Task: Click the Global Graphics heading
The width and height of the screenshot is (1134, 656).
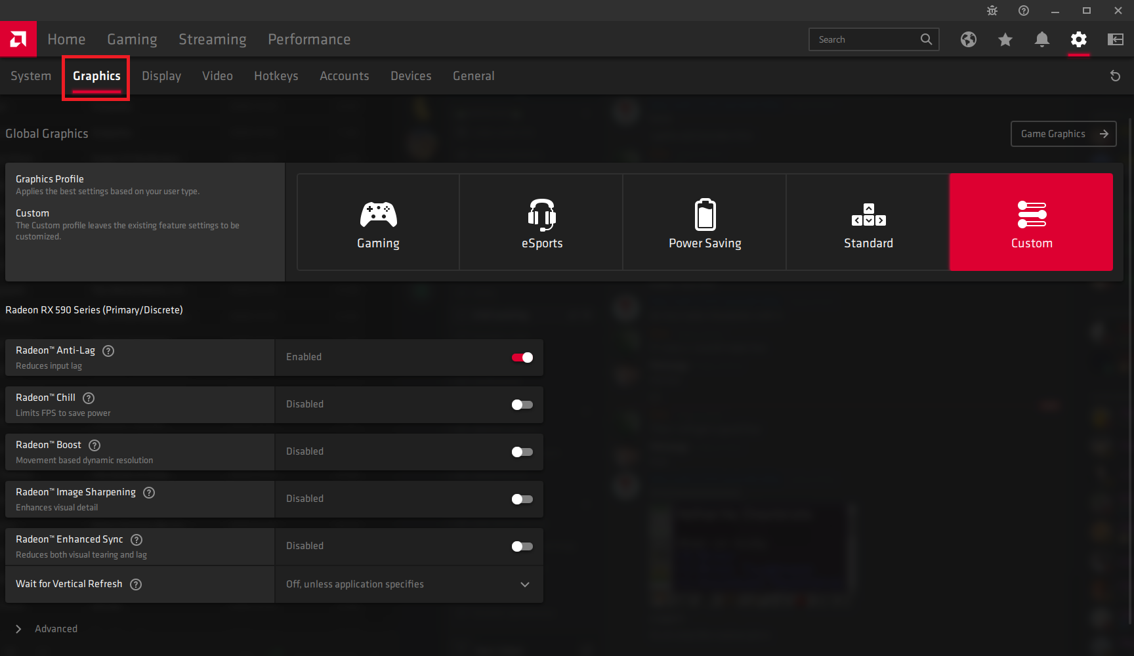Action: click(47, 134)
